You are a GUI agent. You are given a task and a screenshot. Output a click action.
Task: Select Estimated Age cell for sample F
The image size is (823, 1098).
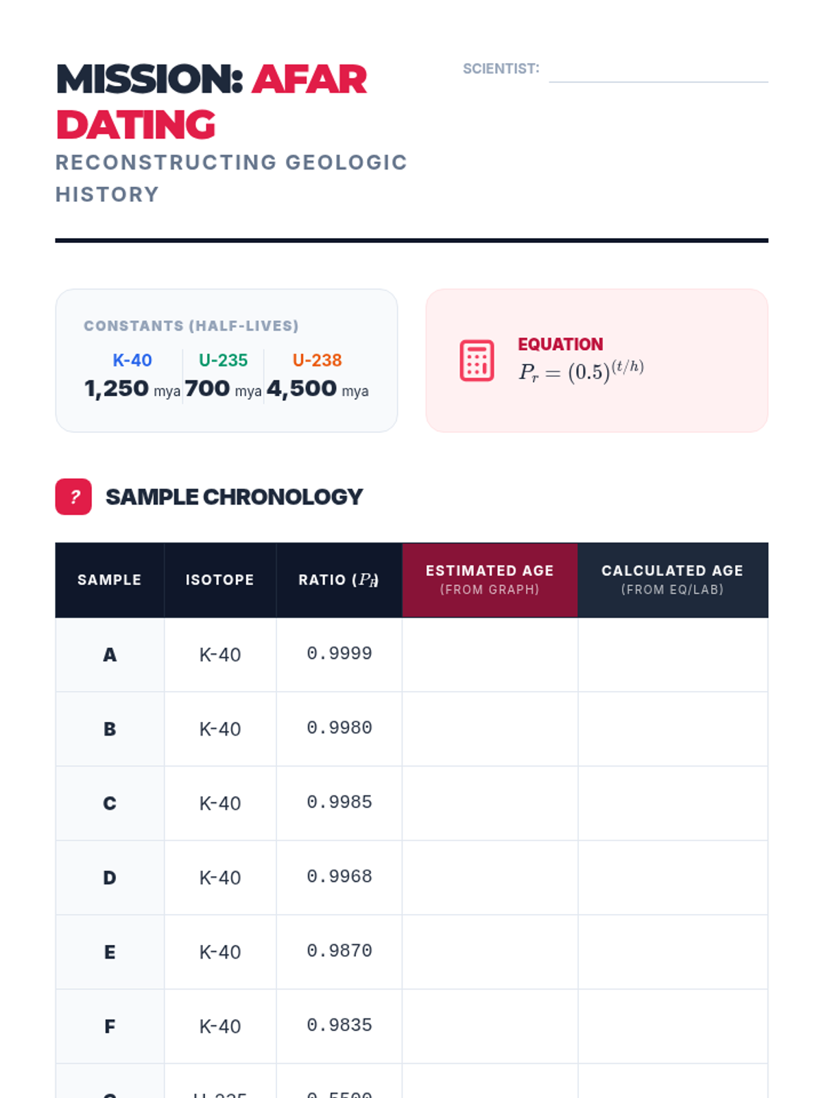(490, 1026)
